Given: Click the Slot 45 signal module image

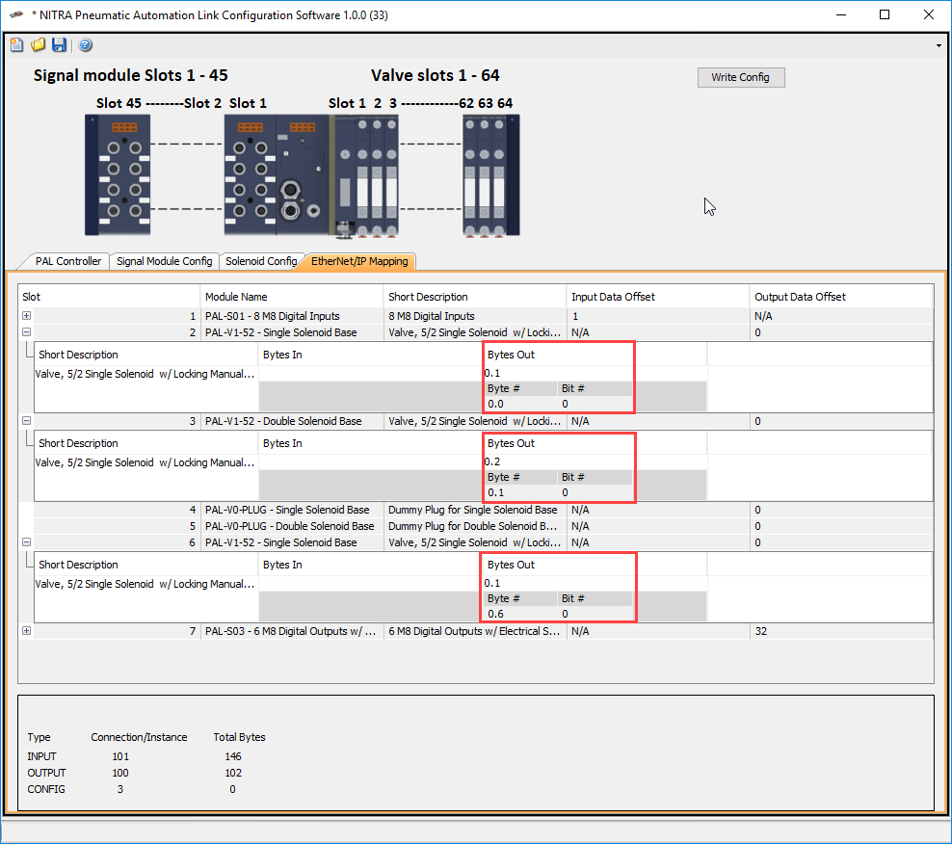Looking at the screenshot, I should pyautogui.click(x=118, y=175).
